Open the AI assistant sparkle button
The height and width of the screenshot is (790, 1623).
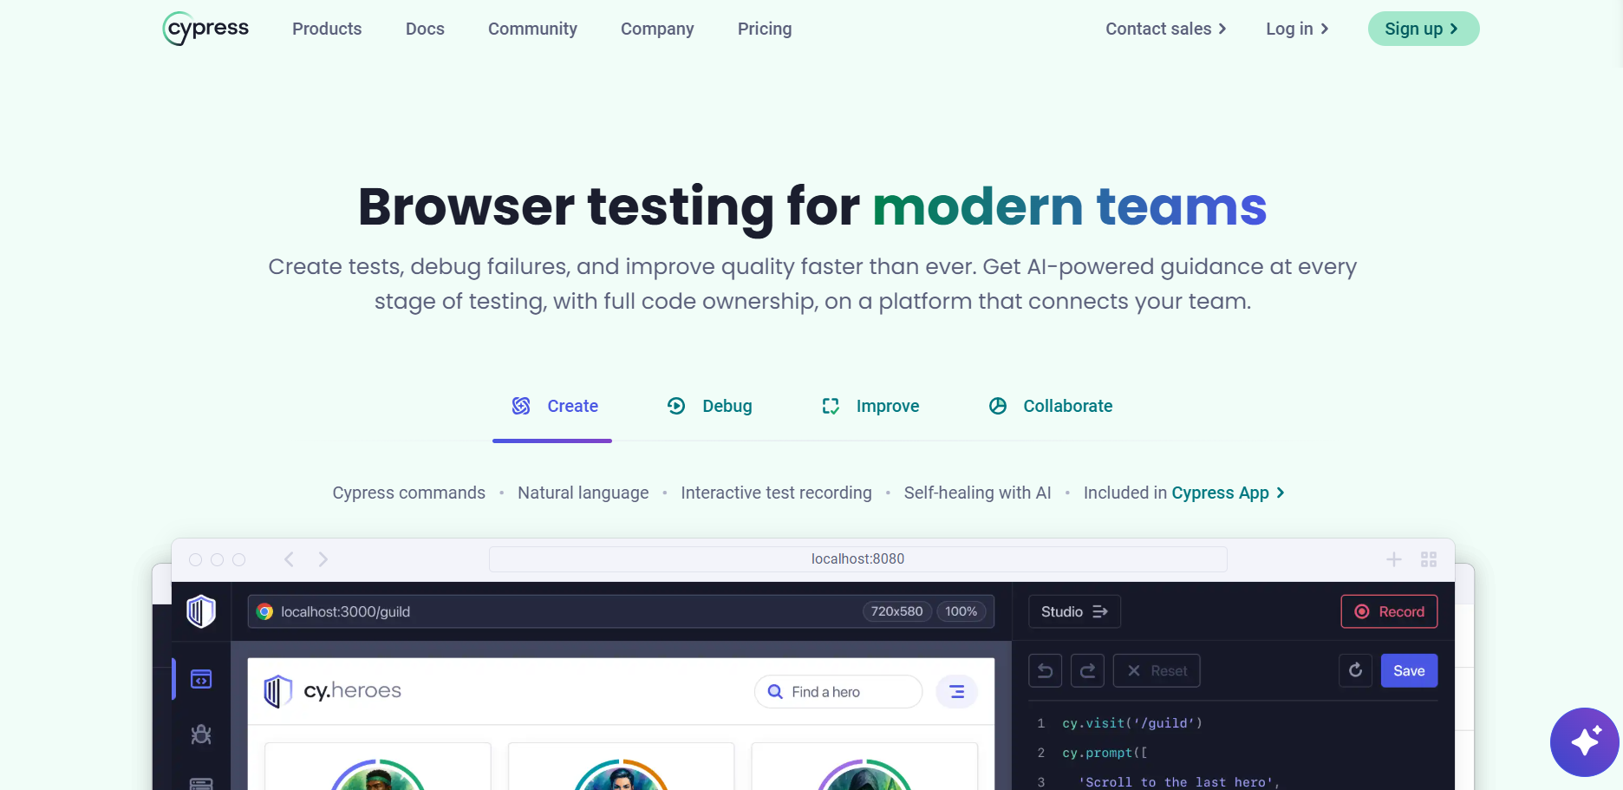pyautogui.click(x=1584, y=742)
